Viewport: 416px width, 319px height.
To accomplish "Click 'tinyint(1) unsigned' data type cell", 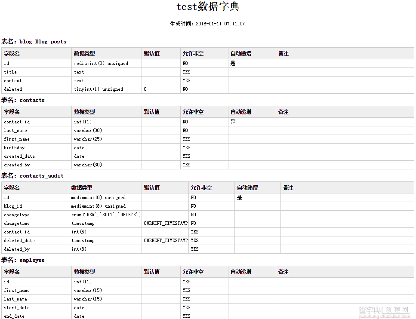I will point(107,89).
